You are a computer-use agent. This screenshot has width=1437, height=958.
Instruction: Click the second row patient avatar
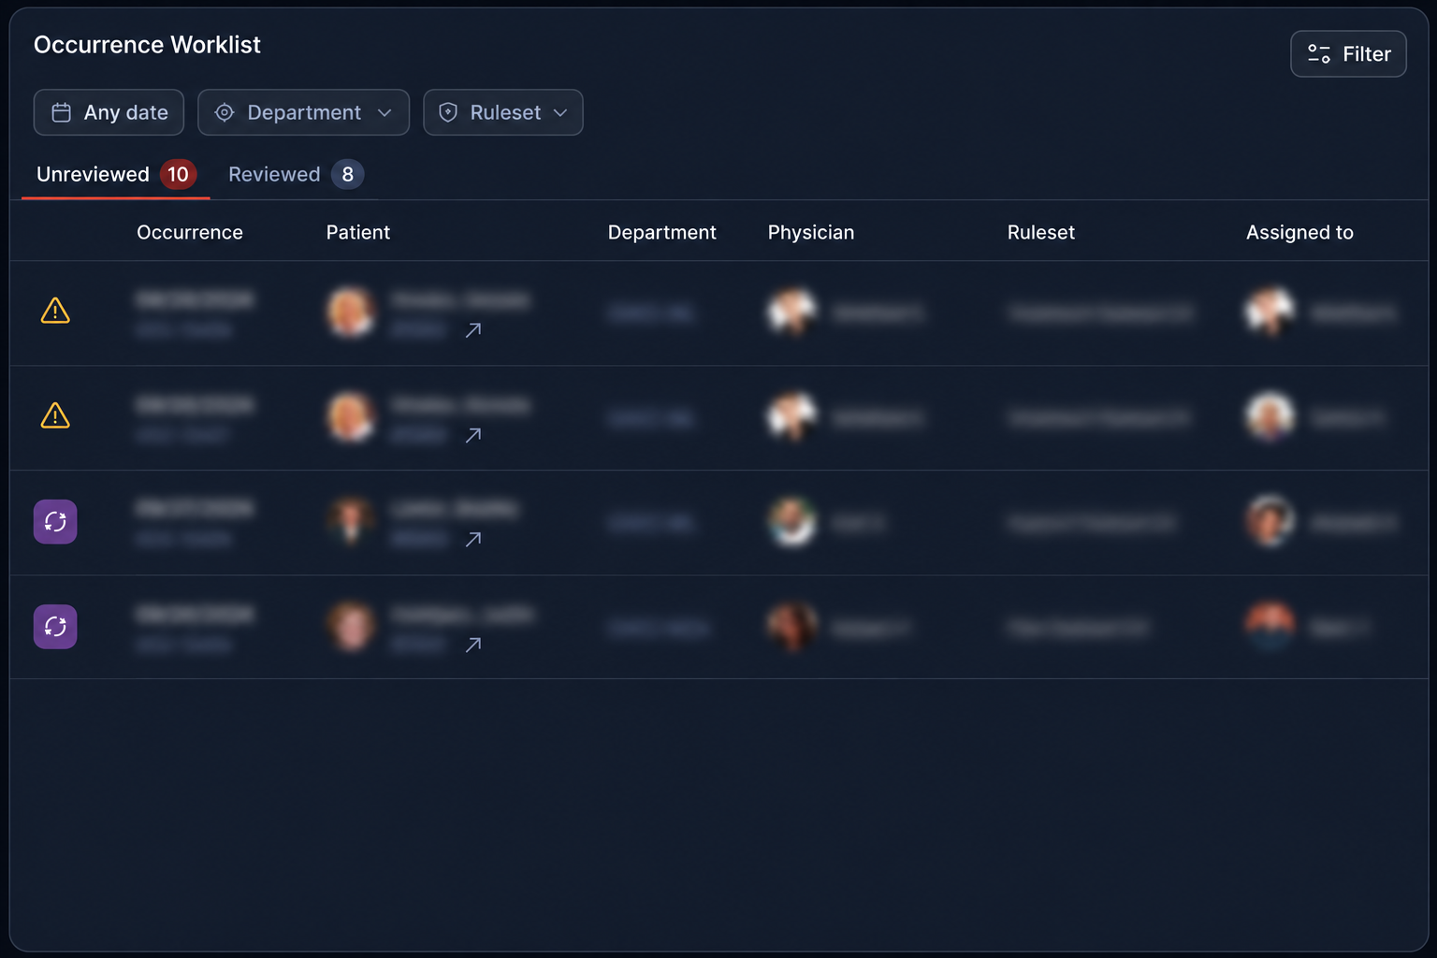351,417
